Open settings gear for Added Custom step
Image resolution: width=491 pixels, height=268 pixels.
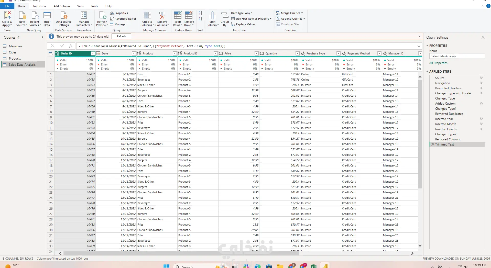481,104
